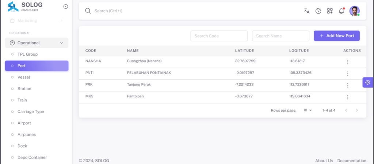Viewport: 374px width, 164px height.
Task: Open Carriage Type menu item
Action: tap(37, 112)
